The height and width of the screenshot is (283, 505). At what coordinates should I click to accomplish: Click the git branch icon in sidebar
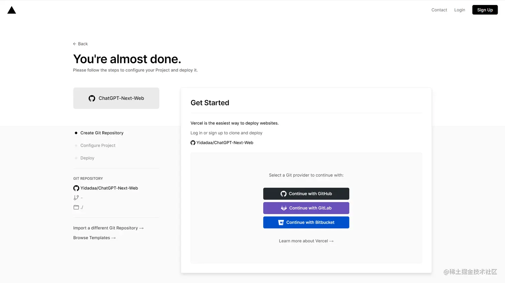(x=76, y=198)
